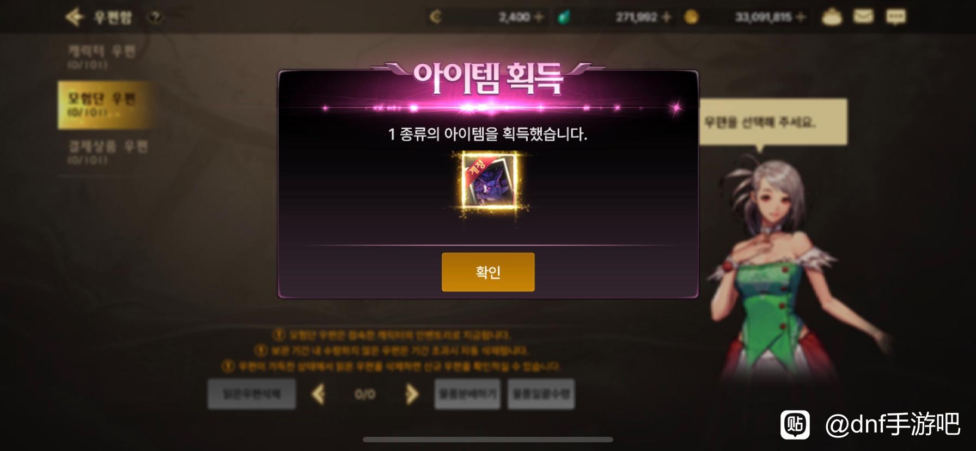Click the green gem currency icon
The image size is (976, 451).
[x=564, y=17]
